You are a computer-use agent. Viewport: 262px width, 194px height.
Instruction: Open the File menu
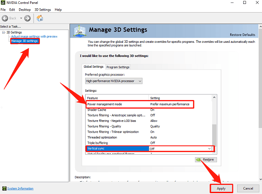[3, 10]
